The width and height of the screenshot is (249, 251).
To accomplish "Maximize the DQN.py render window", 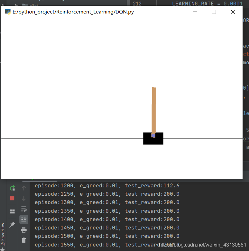I will (214, 12).
